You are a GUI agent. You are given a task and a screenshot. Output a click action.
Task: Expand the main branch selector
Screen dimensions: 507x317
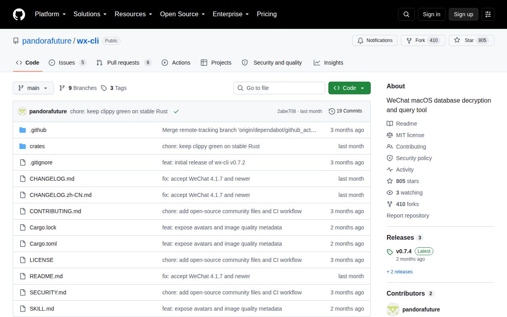[x=33, y=88]
